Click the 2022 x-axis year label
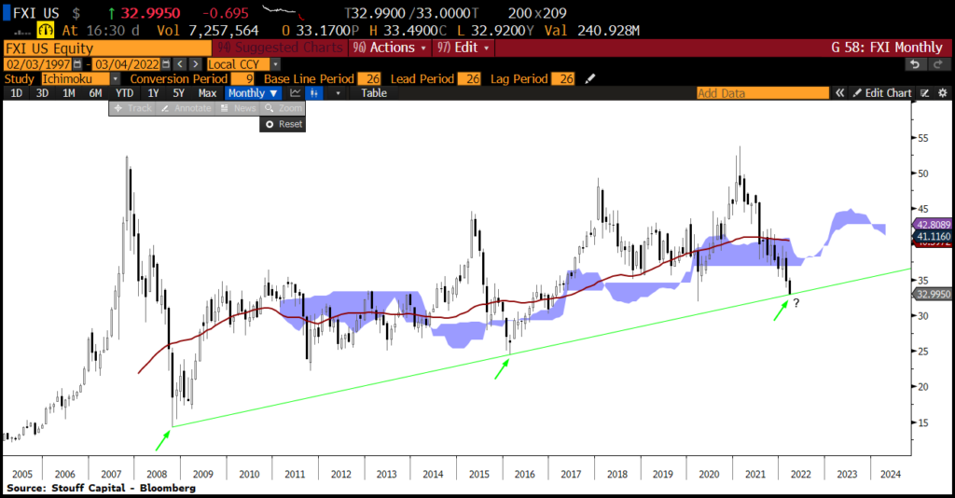 (800, 474)
